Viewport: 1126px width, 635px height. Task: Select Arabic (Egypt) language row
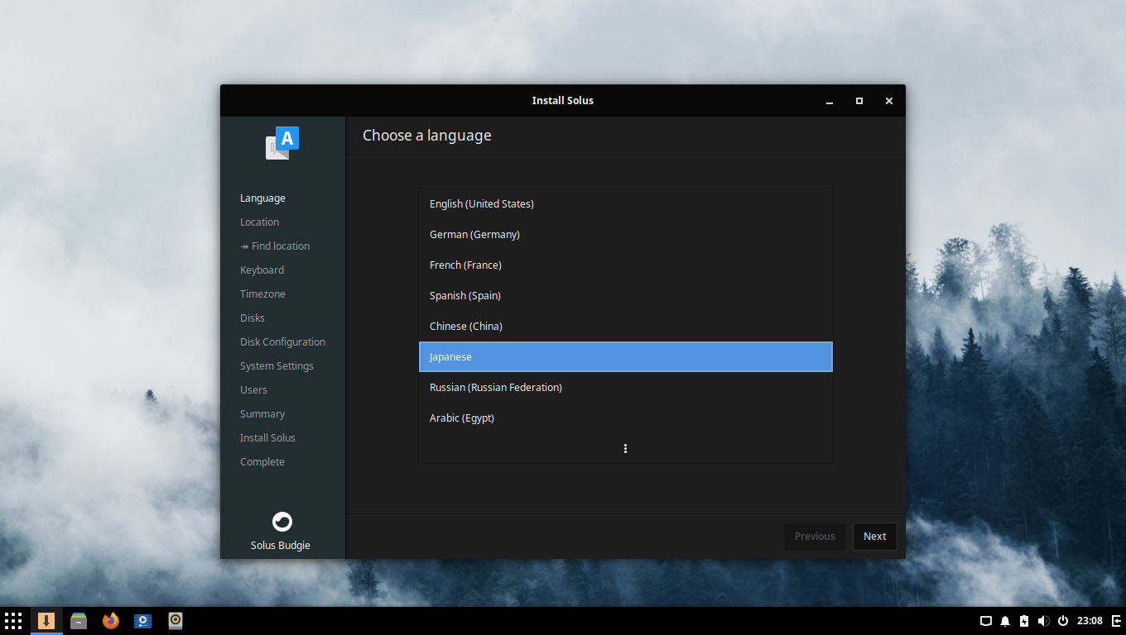(x=625, y=418)
